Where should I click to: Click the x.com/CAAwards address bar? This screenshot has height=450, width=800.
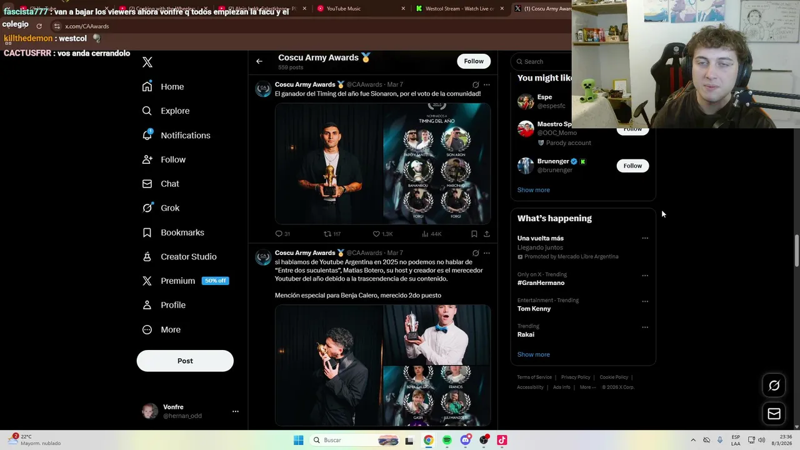[x=87, y=26]
